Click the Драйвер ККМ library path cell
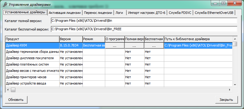This screenshot has height=109, width=244. click(198, 46)
